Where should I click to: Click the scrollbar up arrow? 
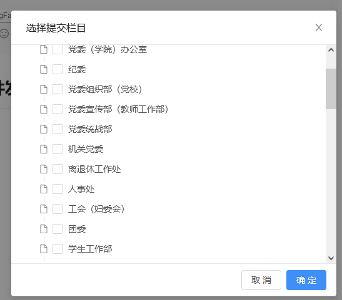coord(331,50)
